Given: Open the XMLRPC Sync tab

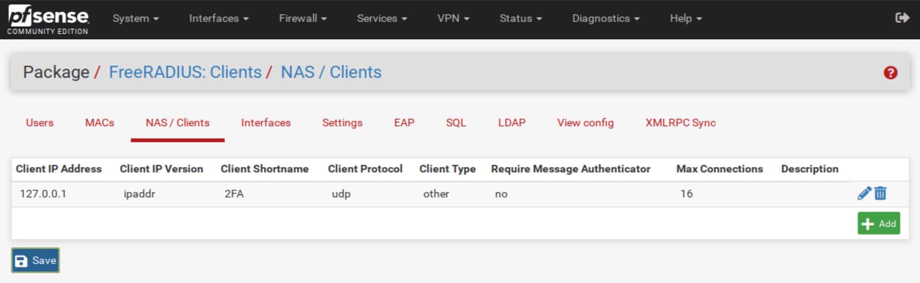Looking at the screenshot, I should (680, 123).
